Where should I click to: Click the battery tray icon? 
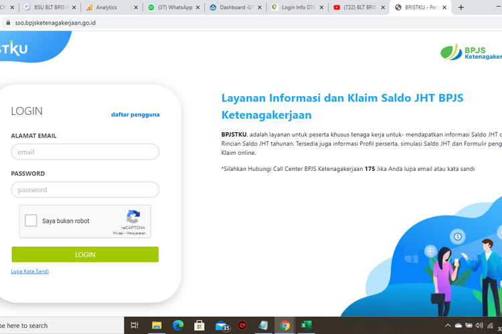(x=469, y=326)
